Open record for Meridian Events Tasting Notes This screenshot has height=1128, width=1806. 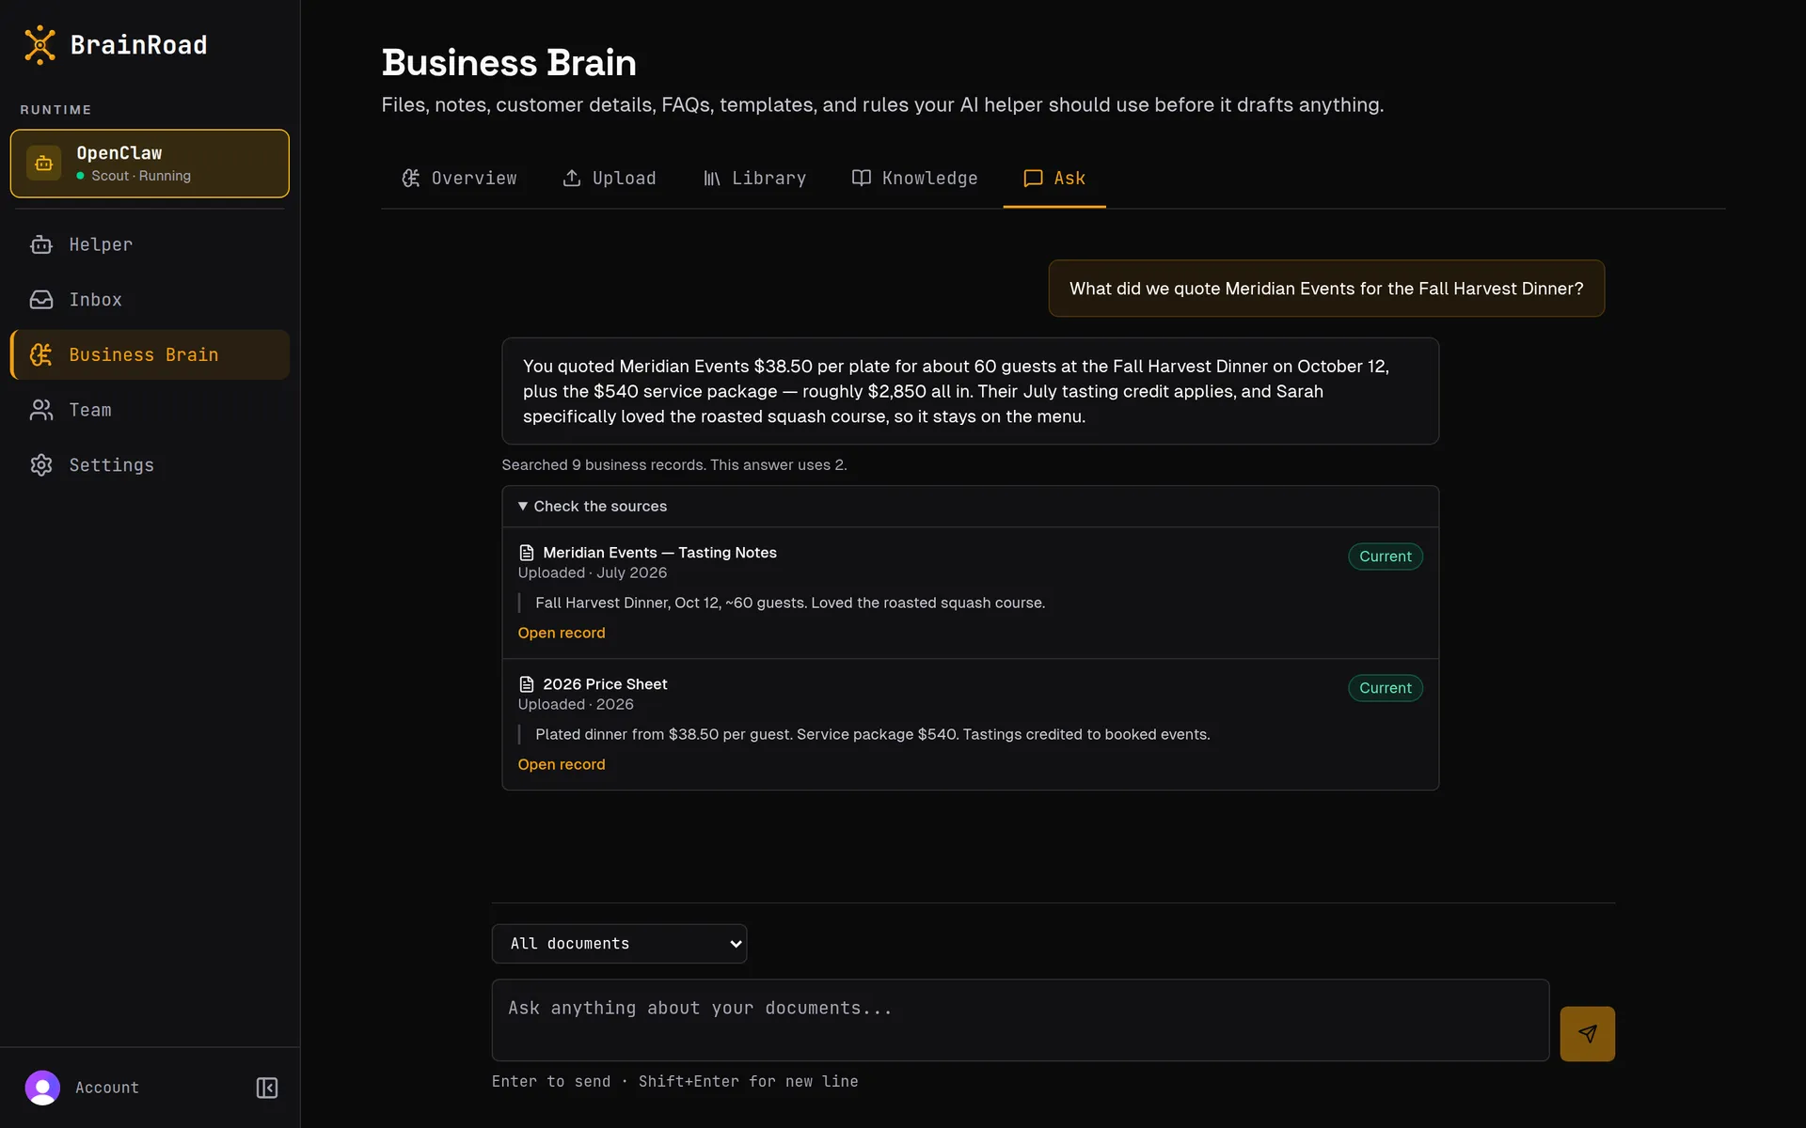(x=562, y=633)
